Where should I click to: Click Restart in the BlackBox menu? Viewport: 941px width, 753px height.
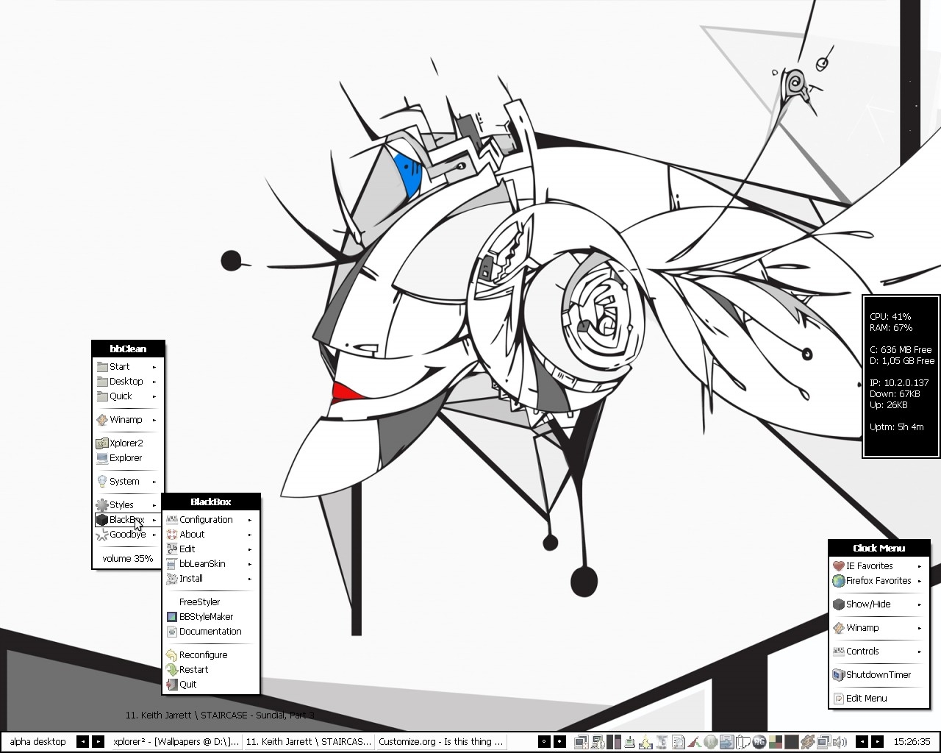pos(211,669)
